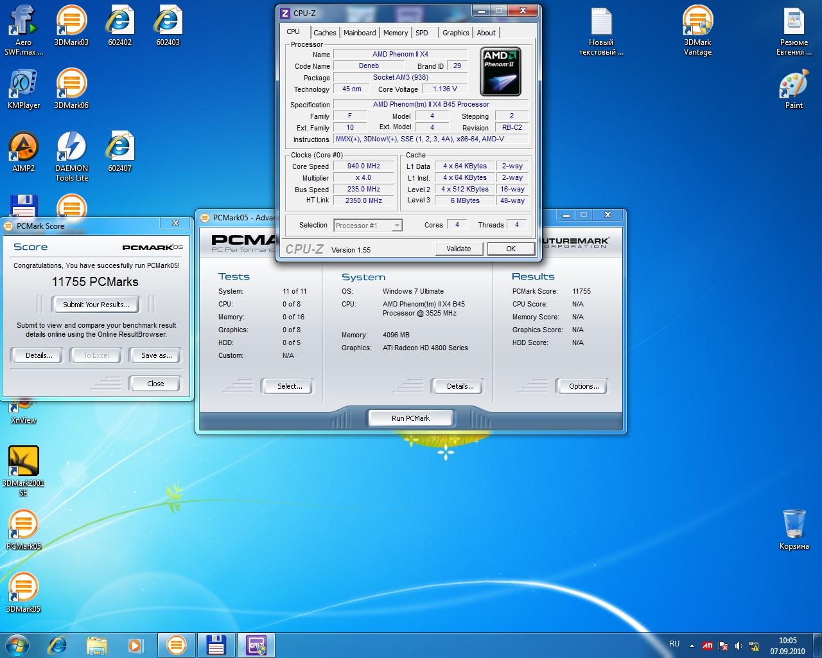Viewport: 822px width, 658px height.
Task: Click the RU language indicator in taskbar
Action: [674, 644]
